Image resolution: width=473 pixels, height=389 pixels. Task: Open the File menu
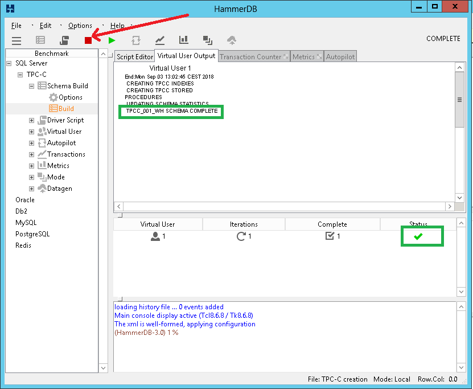[x=17, y=26]
